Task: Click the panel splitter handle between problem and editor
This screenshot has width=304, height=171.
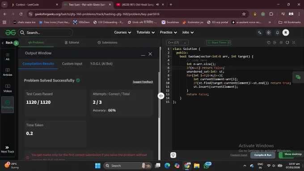Action: coord(161,96)
